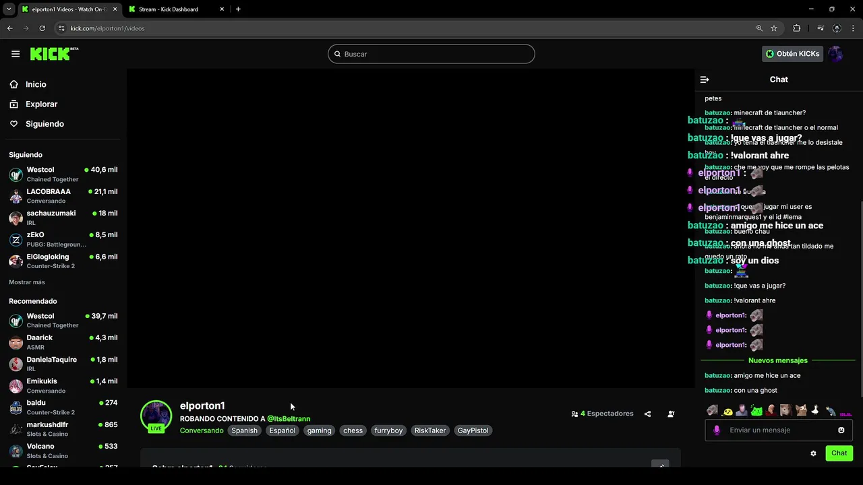Expand Mostrar más followed channels
Screen dimensions: 863x485
point(27,282)
